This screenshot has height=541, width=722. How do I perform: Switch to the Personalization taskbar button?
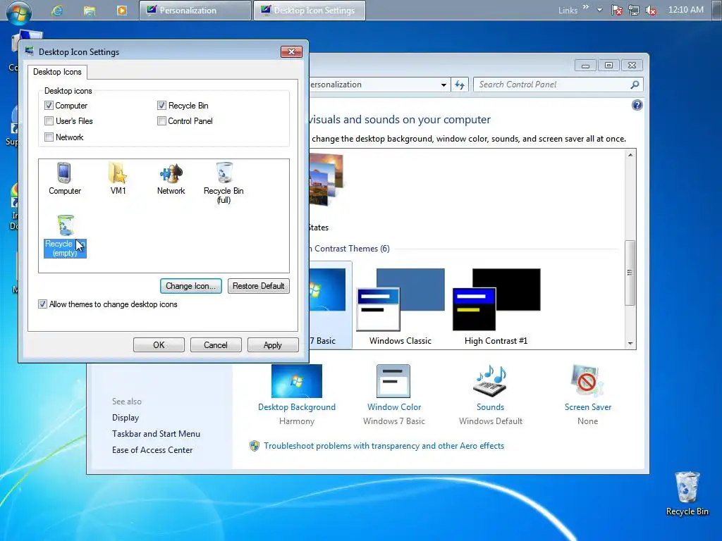(195, 11)
